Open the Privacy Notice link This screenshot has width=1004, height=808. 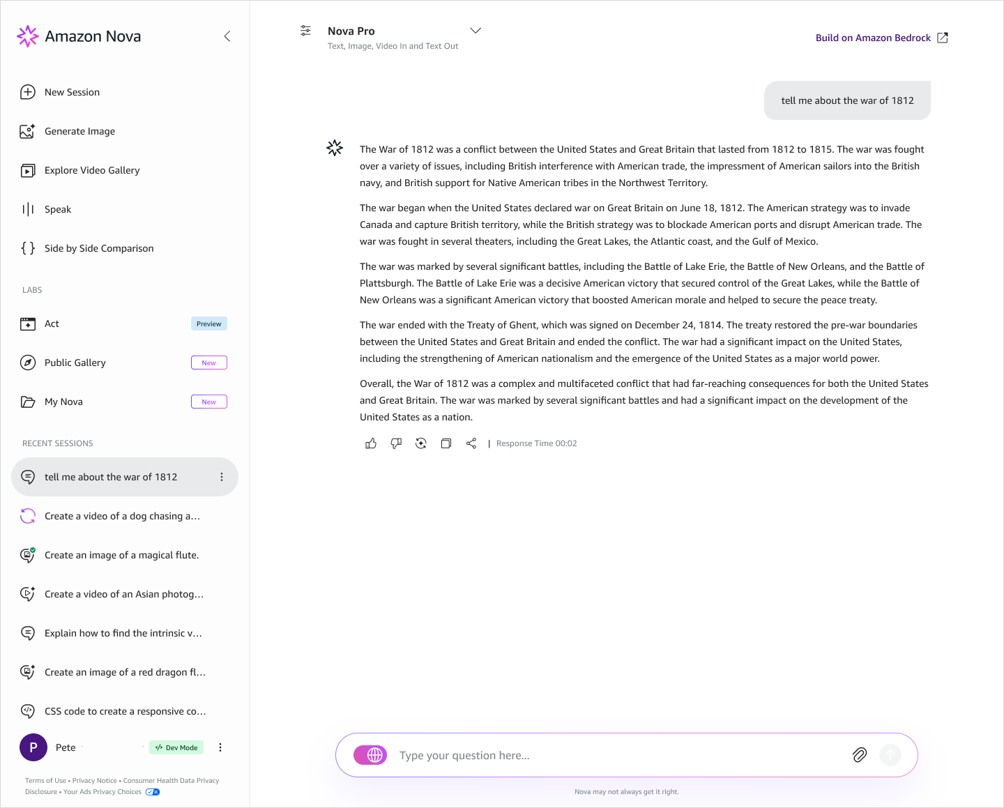(95, 781)
